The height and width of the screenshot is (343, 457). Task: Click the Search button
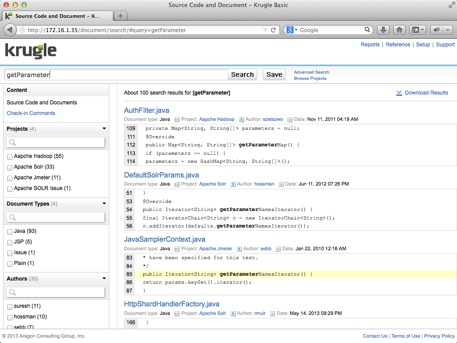pyautogui.click(x=242, y=74)
